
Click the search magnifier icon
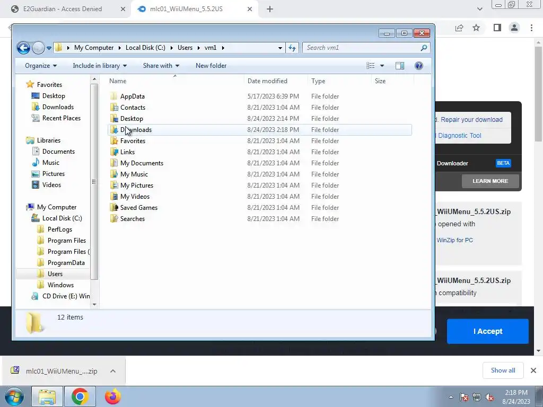(424, 48)
